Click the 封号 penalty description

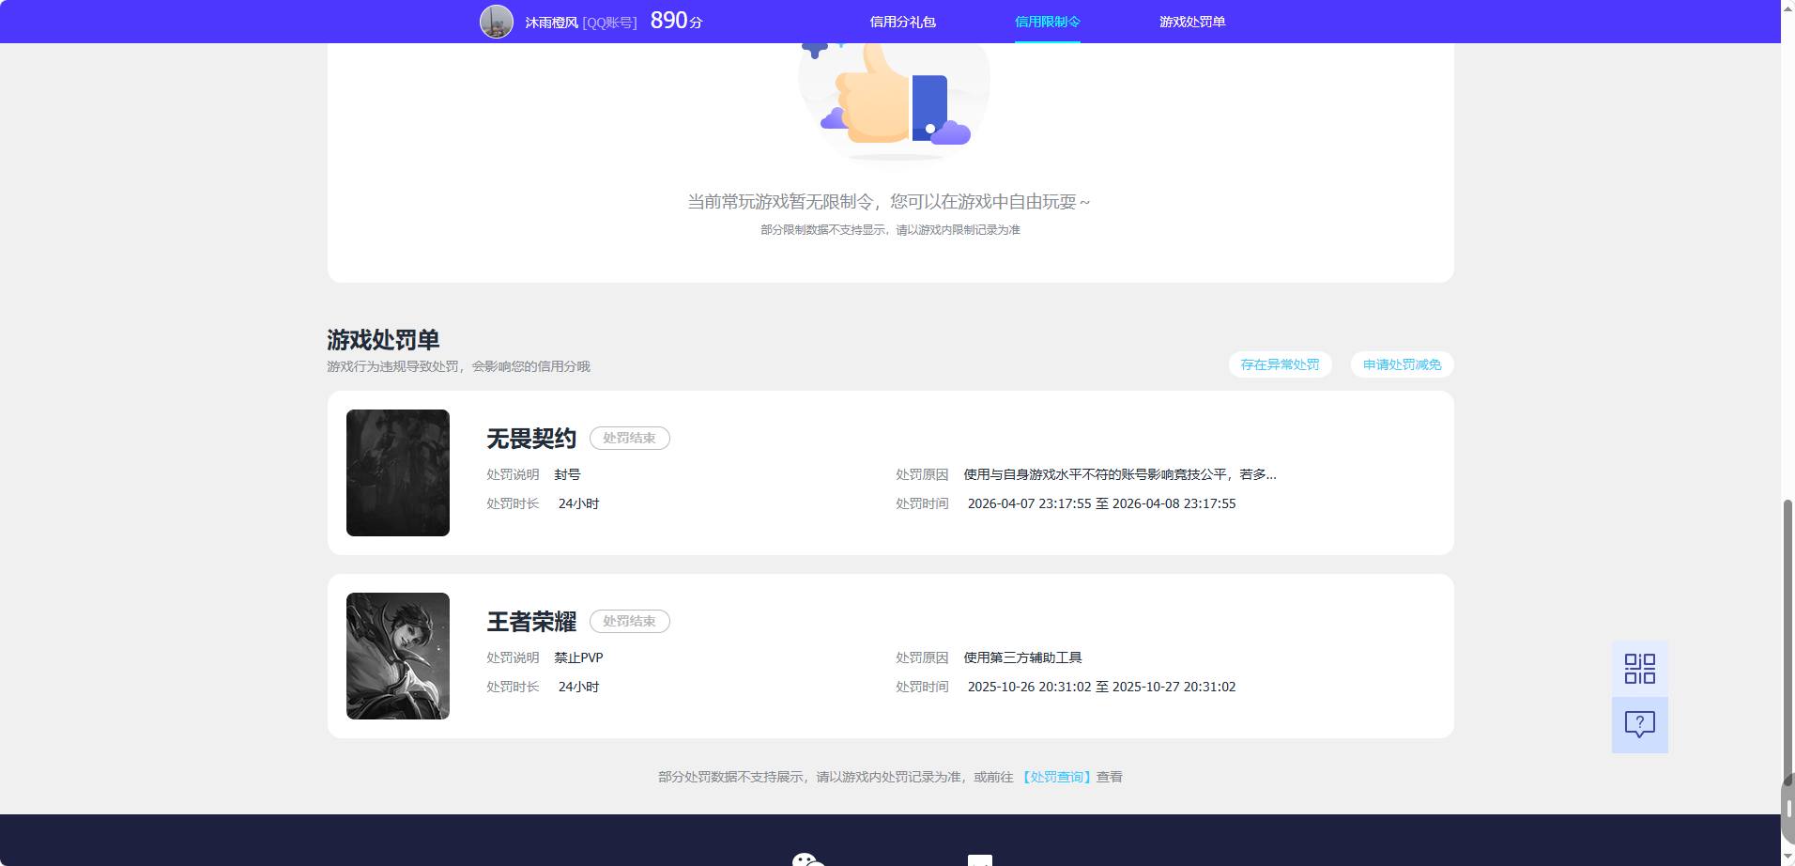(567, 474)
